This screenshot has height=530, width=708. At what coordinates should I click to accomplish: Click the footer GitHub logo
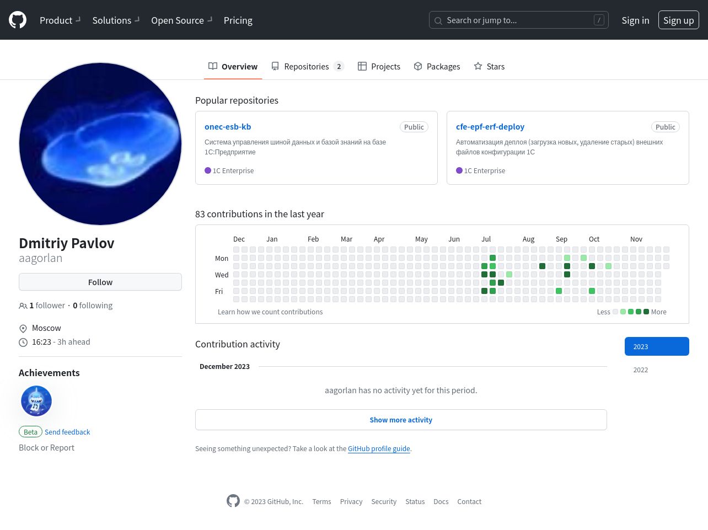233,501
